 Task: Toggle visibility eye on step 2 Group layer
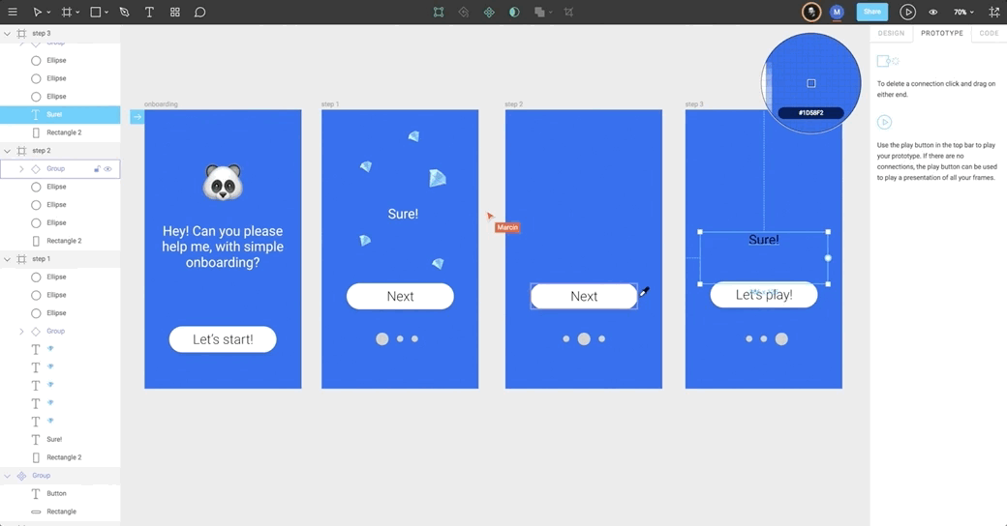coord(107,168)
